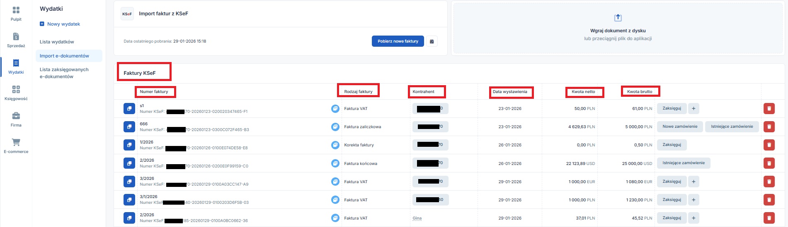Click the Wgraj dokument z dysku upload area
Screen dimensions: 788x227
pos(618,28)
